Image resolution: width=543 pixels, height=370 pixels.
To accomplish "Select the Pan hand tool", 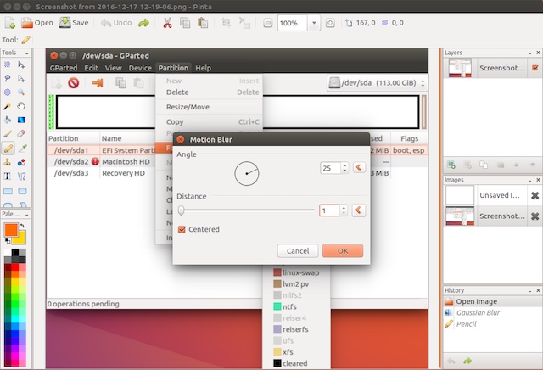I will 21,106.
